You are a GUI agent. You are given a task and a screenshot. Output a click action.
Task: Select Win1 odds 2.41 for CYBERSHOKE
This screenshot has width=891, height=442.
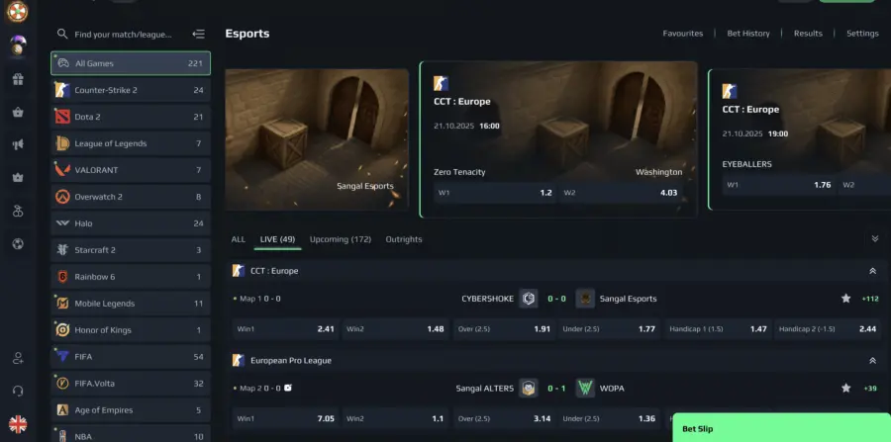pos(286,328)
